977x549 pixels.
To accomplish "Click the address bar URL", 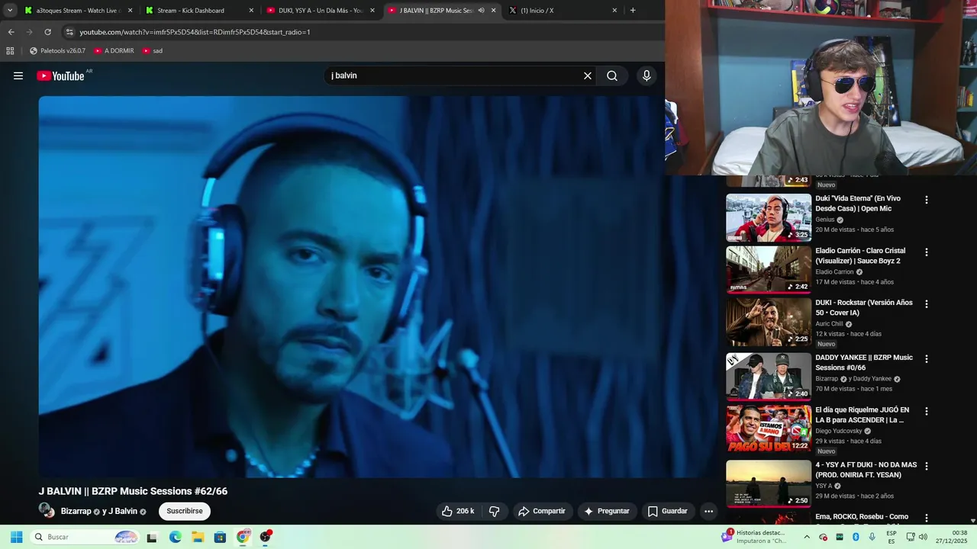I will tap(195, 32).
